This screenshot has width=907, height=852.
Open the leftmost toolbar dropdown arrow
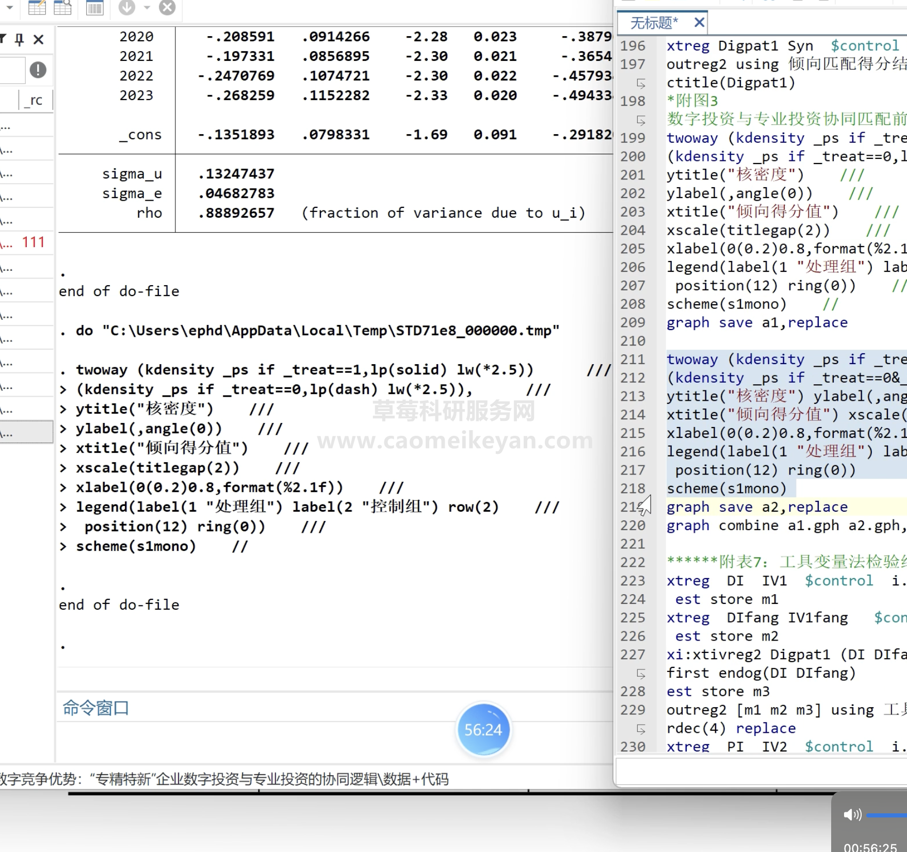coord(9,7)
